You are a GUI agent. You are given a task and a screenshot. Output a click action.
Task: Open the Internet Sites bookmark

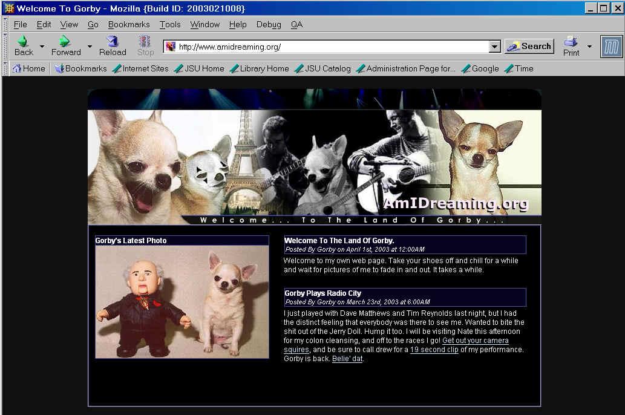coord(141,68)
